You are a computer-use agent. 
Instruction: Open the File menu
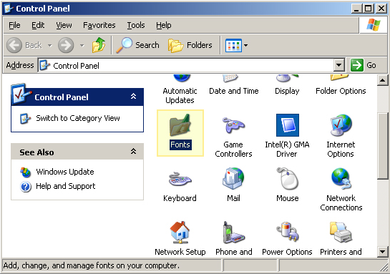tap(14, 25)
